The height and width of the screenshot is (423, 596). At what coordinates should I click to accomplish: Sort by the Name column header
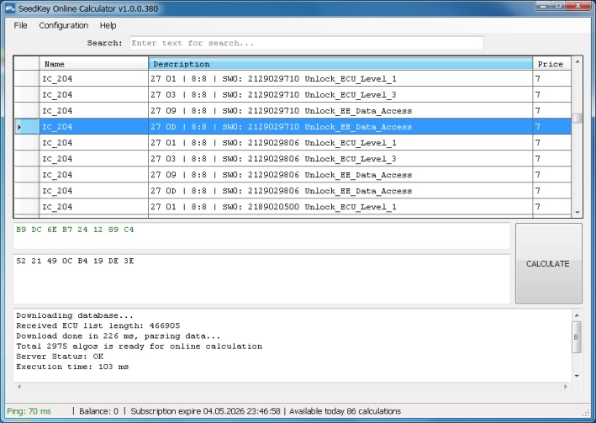point(93,64)
